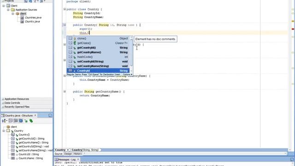This screenshot has height=166, width=295.
Task: Maximize the Structure panel using its corner icon
Action: click(x=50, y=116)
